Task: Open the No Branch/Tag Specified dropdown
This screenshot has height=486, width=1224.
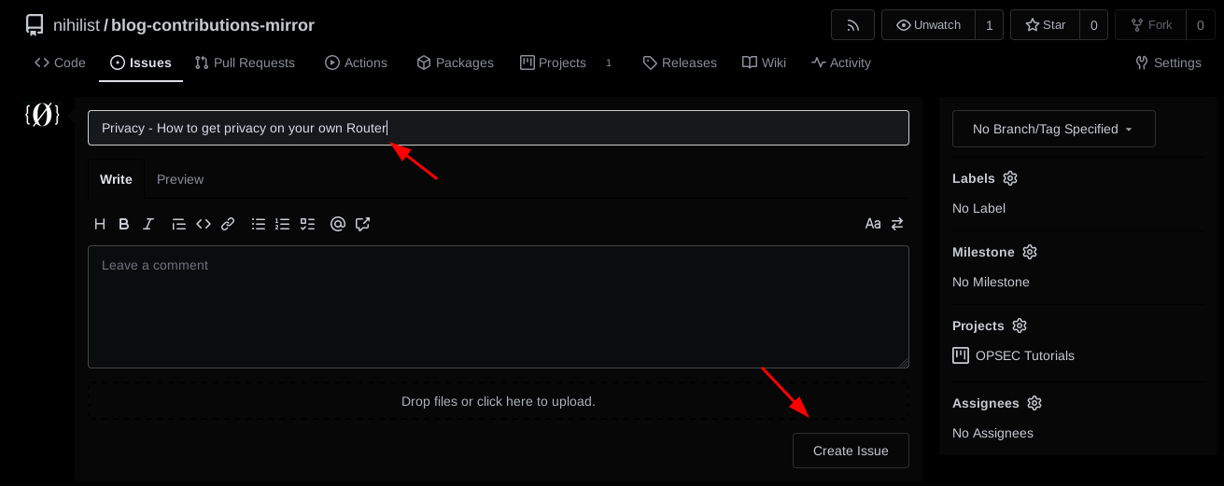Action: click(1053, 129)
